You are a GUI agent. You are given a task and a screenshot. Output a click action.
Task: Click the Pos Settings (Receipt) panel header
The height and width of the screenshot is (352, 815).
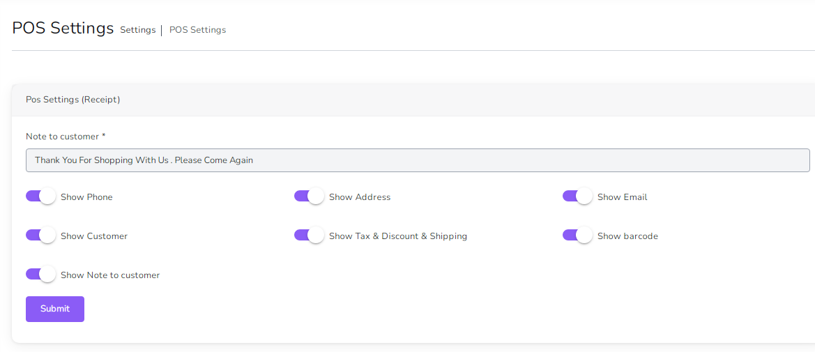pyautogui.click(x=73, y=100)
